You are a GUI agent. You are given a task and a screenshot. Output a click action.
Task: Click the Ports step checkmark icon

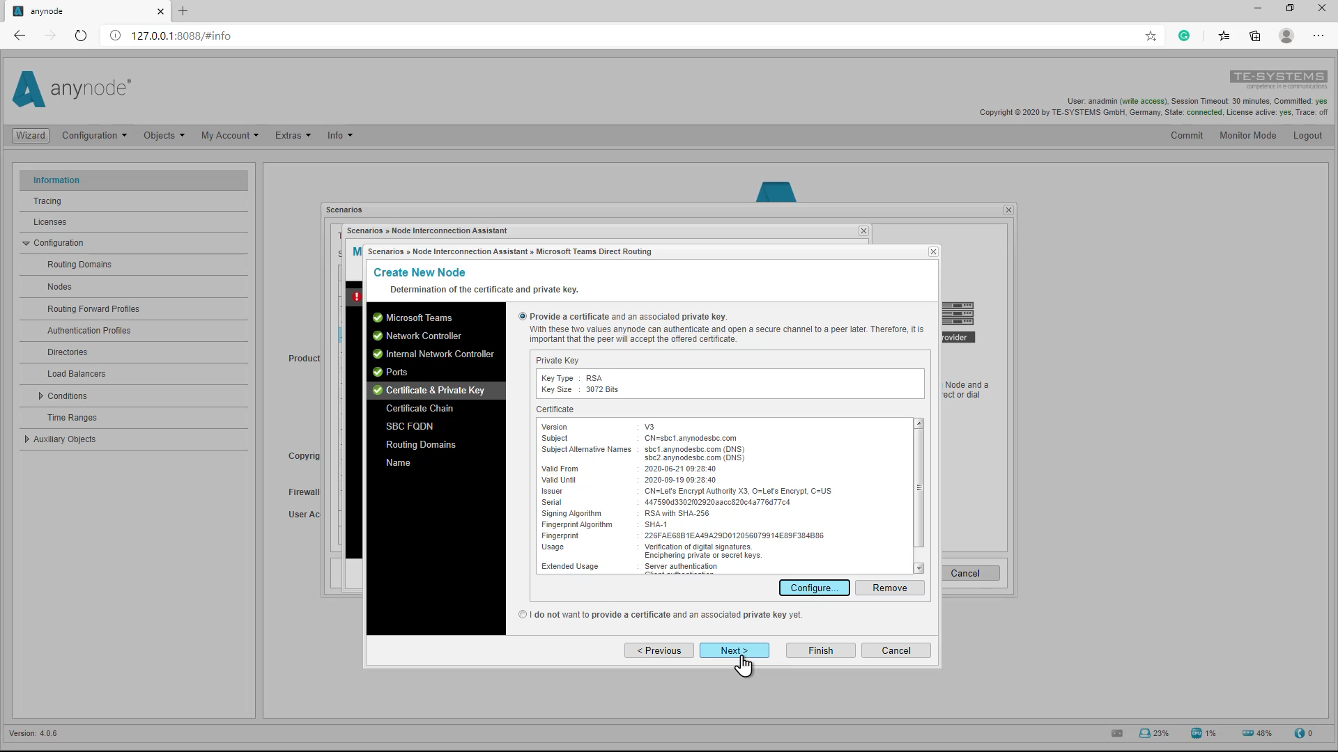tap(378, 372)
